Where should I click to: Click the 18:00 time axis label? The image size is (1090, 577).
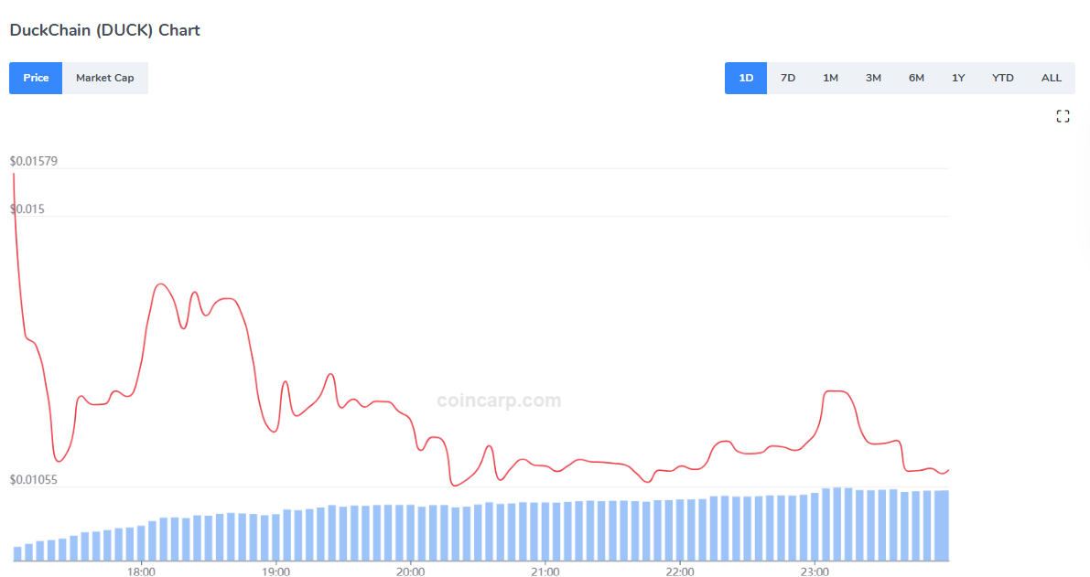(140, 572)
